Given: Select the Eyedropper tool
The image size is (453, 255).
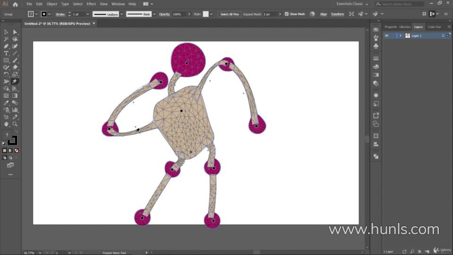Looking at the screenshot, I should click(x=6, y=102).
